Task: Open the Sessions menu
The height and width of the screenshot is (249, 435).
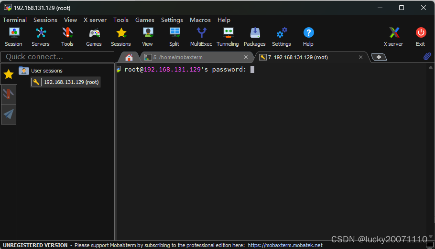Action: pos(45,20)
